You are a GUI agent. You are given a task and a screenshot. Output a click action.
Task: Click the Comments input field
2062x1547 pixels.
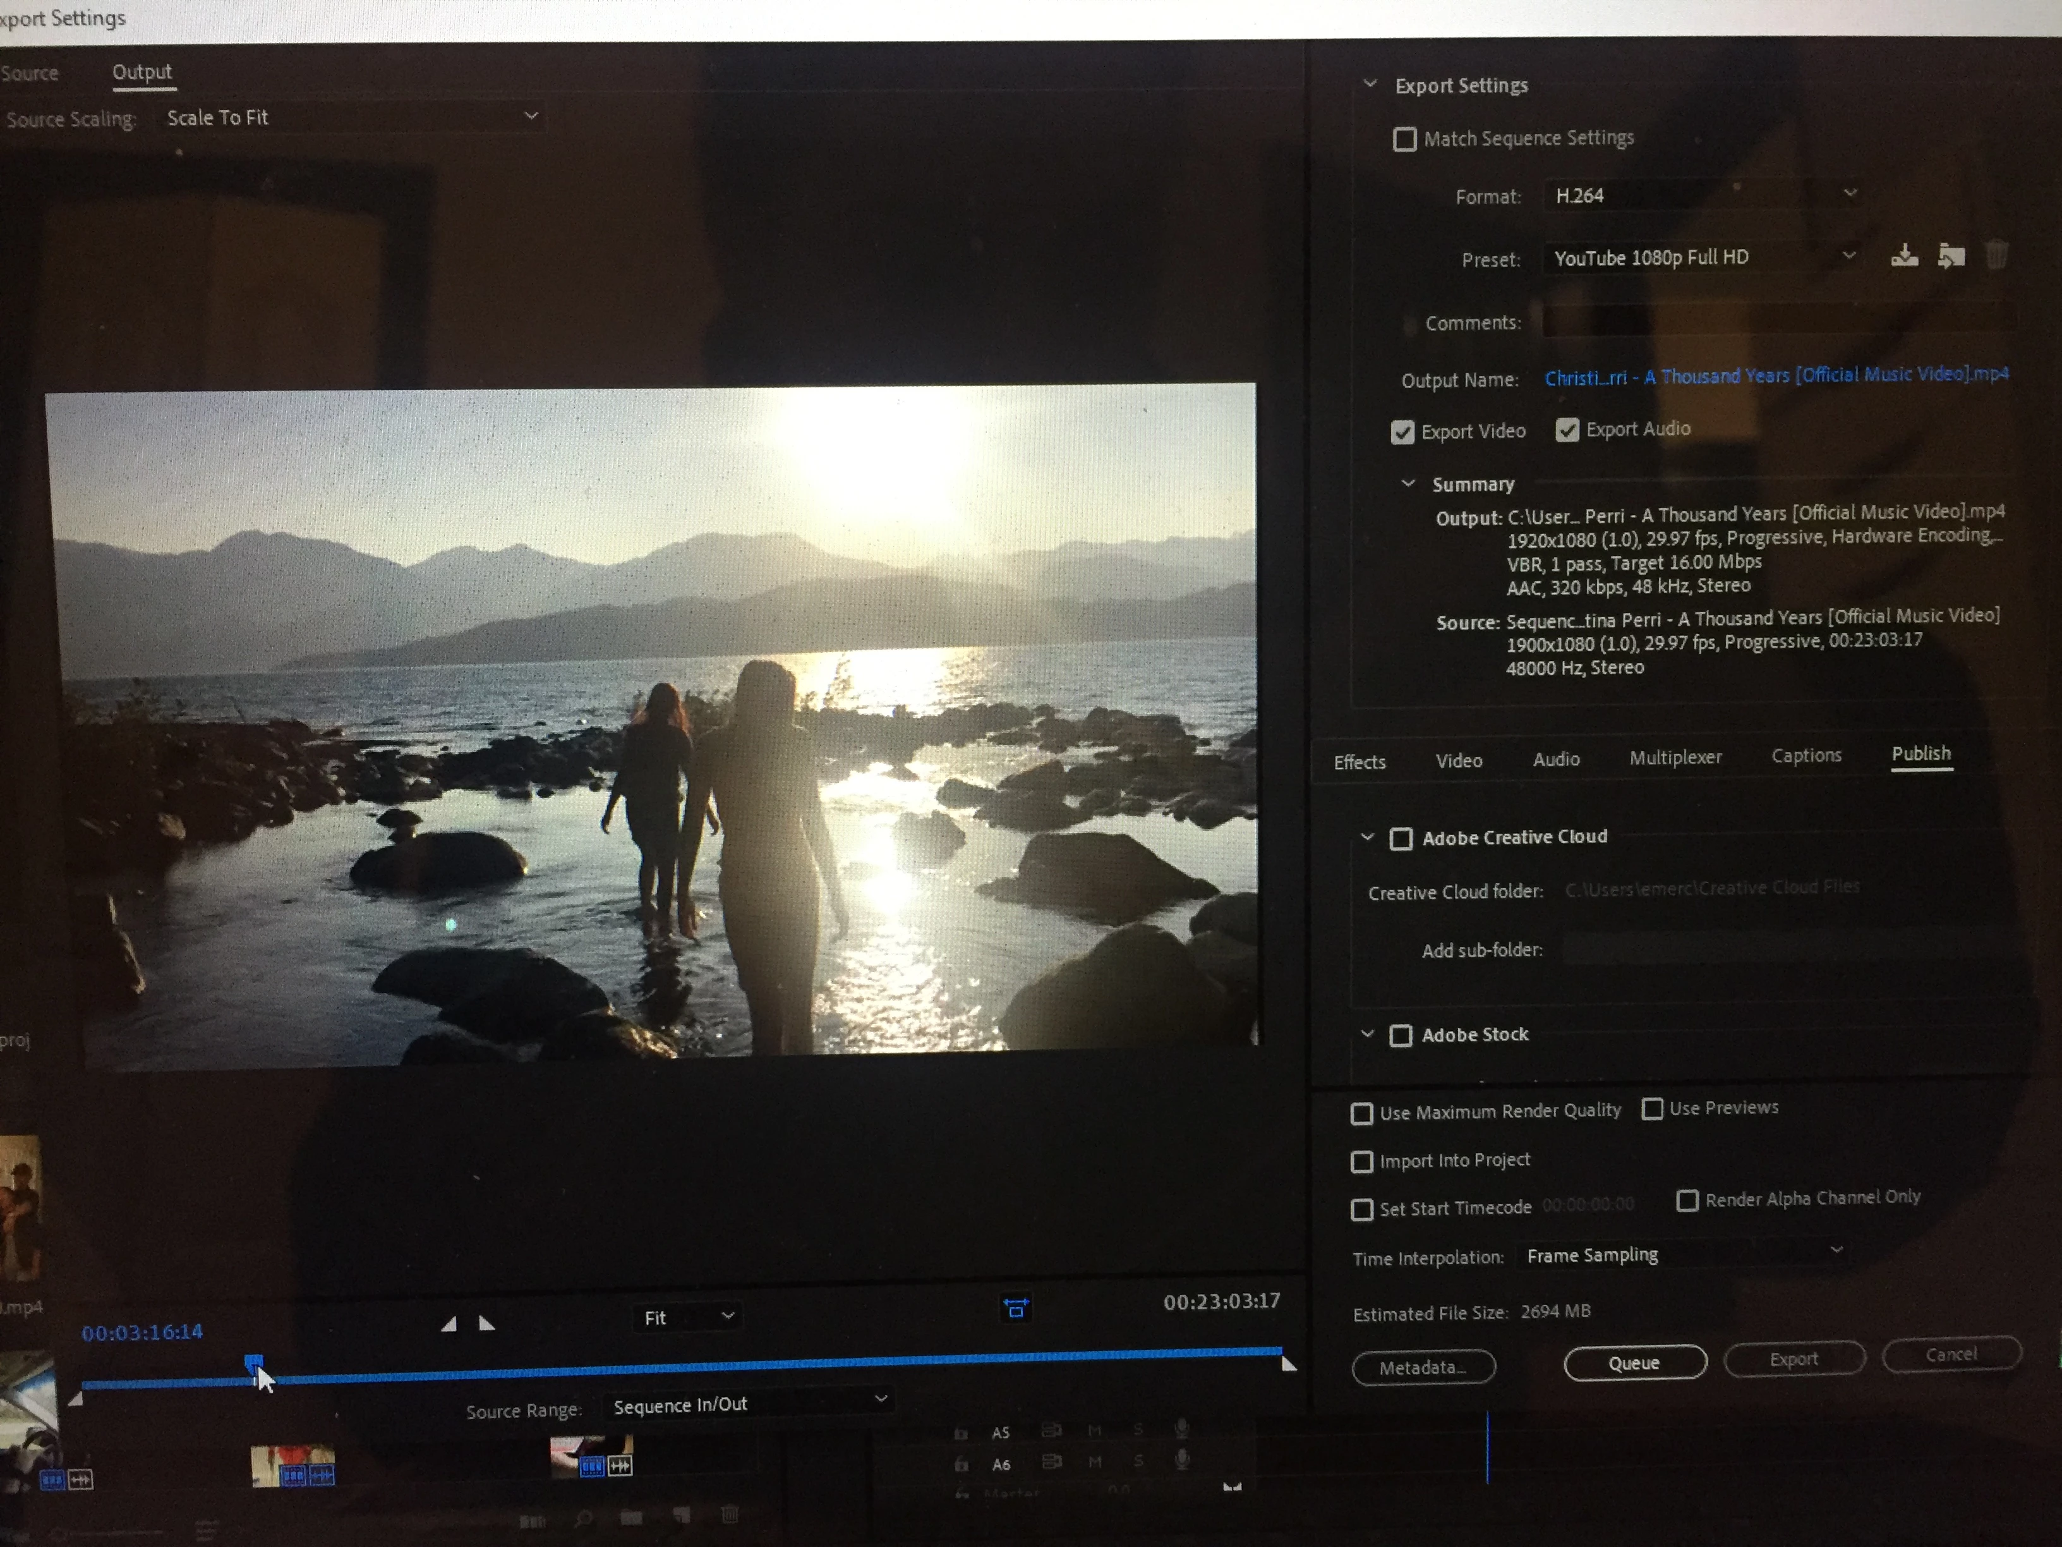1771,322
